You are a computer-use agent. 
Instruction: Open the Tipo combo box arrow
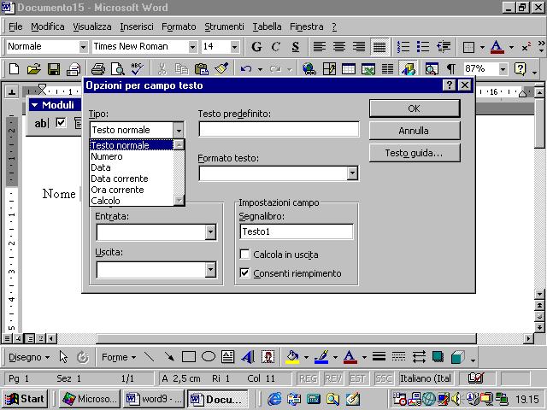pos(179,131)
